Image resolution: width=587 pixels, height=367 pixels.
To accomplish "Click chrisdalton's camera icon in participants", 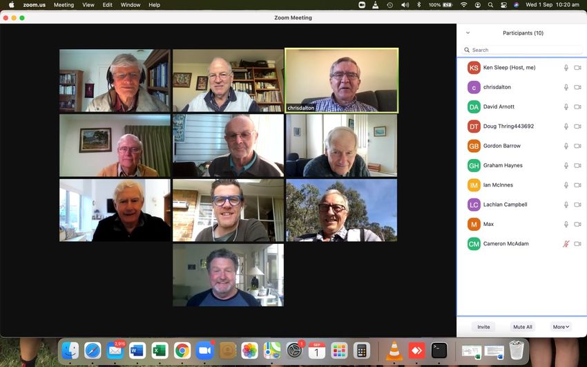I will click(x=577, y=87).
